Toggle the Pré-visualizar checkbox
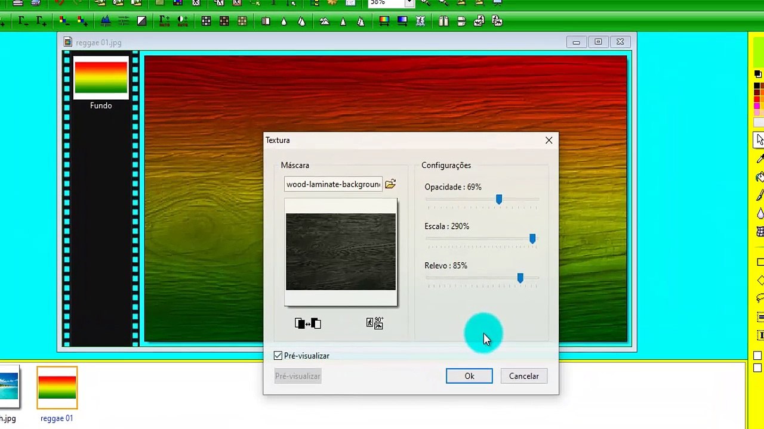The width and height of the screenshot is (764, 429). tap(278, 356)
